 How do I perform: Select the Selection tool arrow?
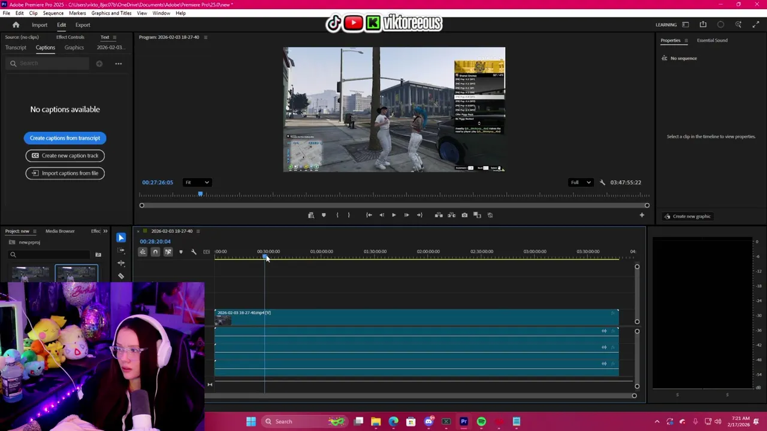coord(121,238)
